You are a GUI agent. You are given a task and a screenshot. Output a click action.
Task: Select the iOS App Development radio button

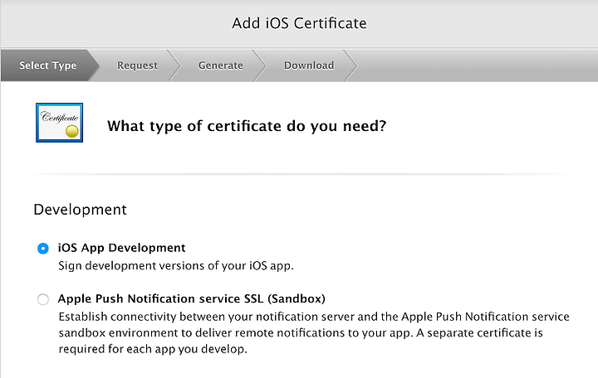[x=42, y=249]
